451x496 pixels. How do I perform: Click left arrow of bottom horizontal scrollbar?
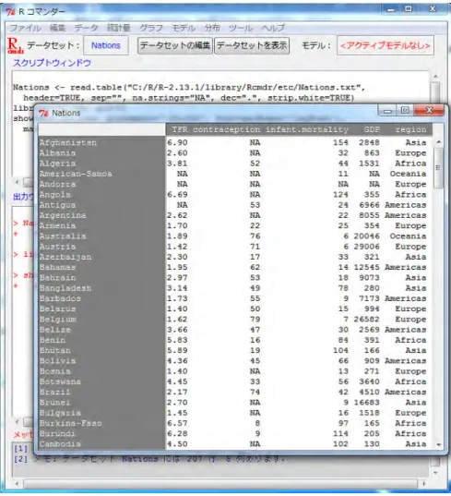(17, 483)
